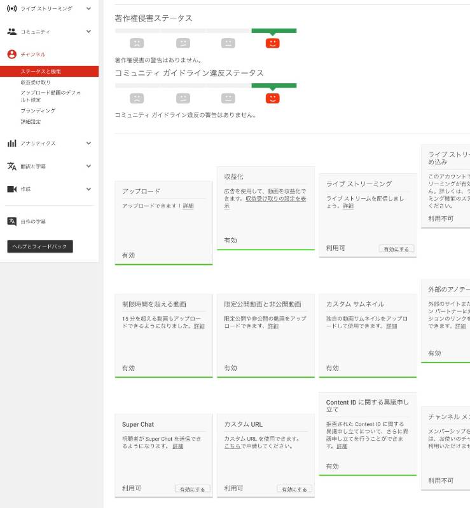Expand the 翻訳と字幕 sidebar chevron
This screenshot has width=470, height=508.
pos(88,166)
